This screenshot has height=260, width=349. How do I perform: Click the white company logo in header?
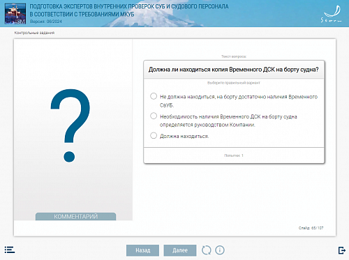332,14
